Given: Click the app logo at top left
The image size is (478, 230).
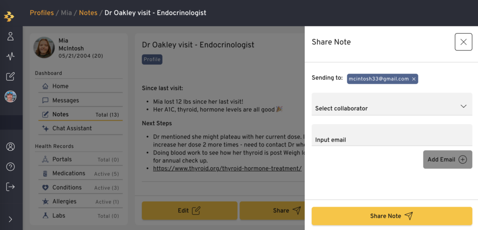Looking at the screenshot, I should point(9,16).
